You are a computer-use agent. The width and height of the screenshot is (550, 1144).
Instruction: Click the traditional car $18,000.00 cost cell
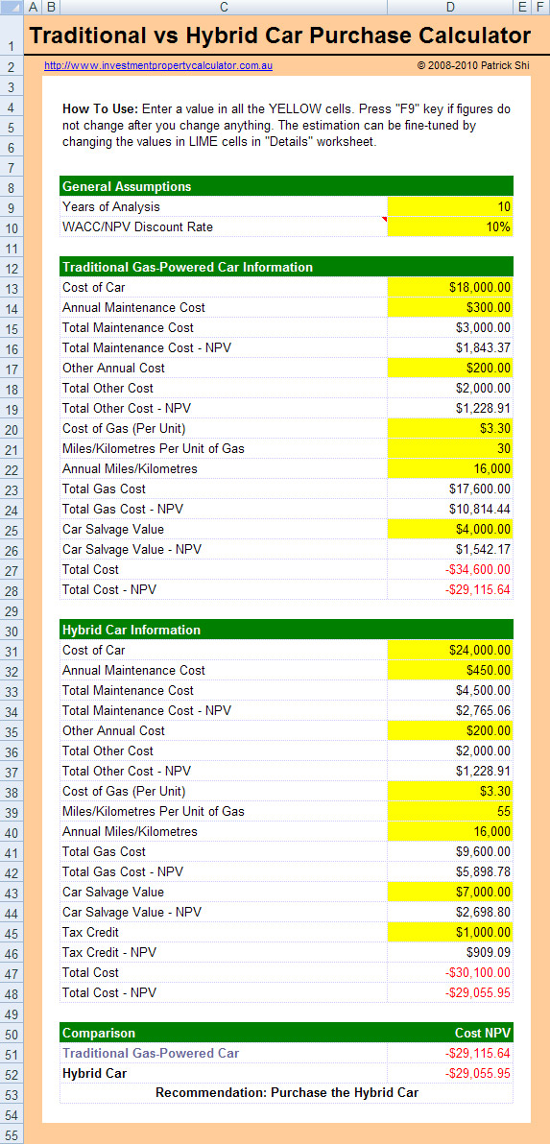tap(450, 288)
